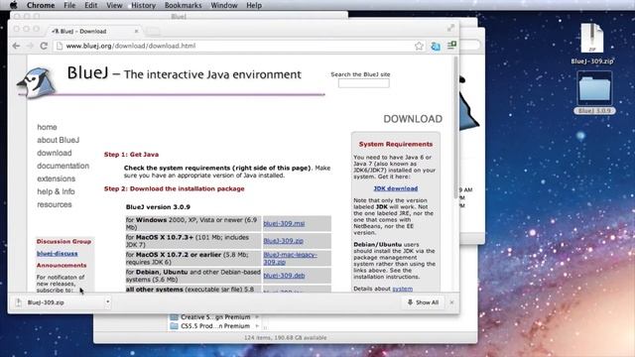Expand the CS5.5 Prod...n Premium folder arrow
The image size is (635, 357).
click(257, 326)
